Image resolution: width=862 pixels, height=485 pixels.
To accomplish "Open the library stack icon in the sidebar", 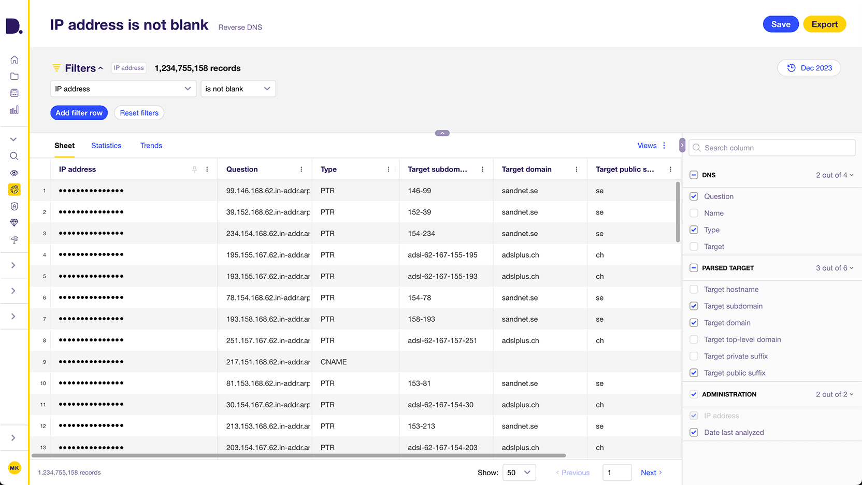I will click(15, 93).
